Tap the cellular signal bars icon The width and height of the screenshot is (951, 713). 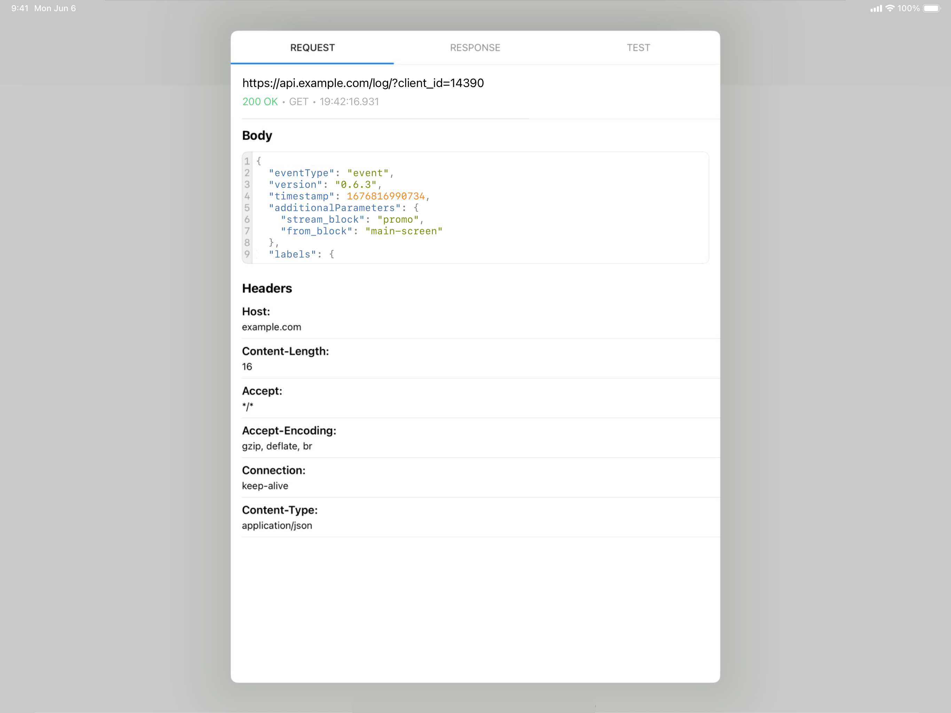[876, 8]
